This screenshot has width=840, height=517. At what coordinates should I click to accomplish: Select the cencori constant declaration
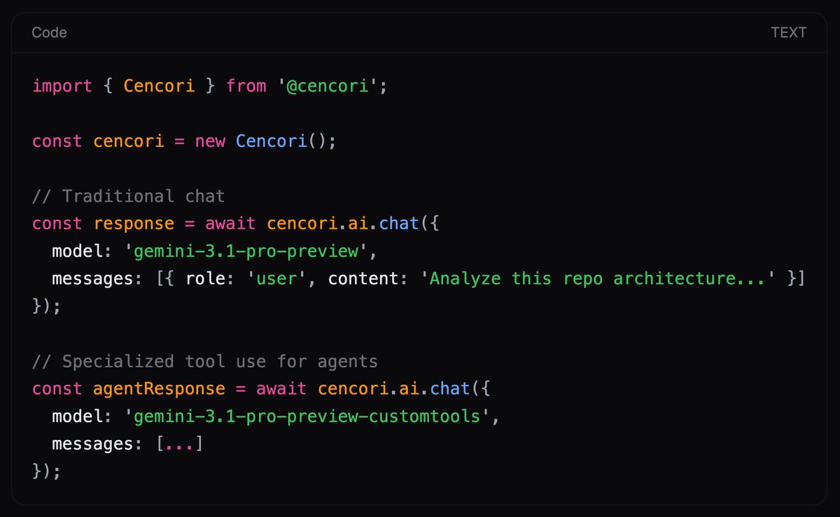(128, 141)
